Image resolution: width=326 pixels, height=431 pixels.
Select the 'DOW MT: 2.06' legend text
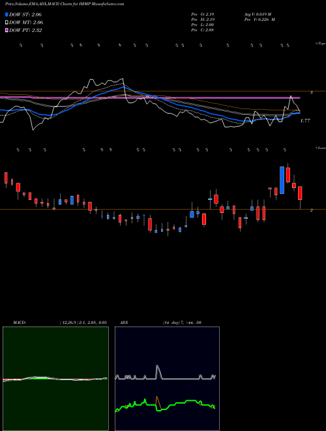pyautogui.click(x=26, y=23)
